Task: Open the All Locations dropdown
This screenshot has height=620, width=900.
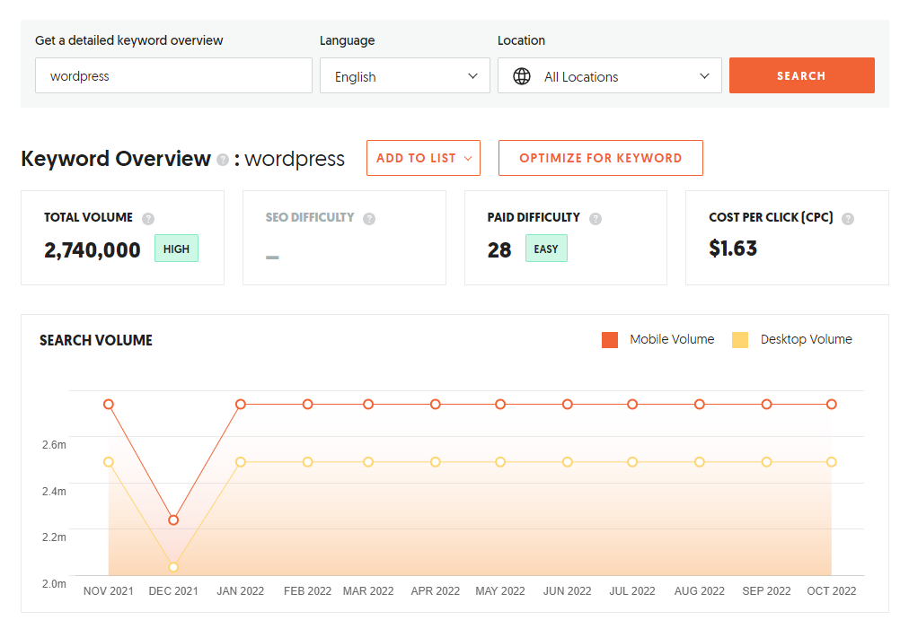Action: point(610,75)
